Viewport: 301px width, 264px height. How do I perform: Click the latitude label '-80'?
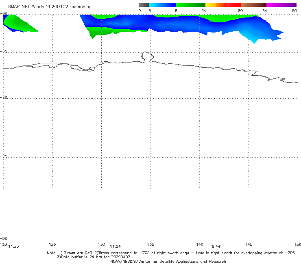tap(4, 238)
